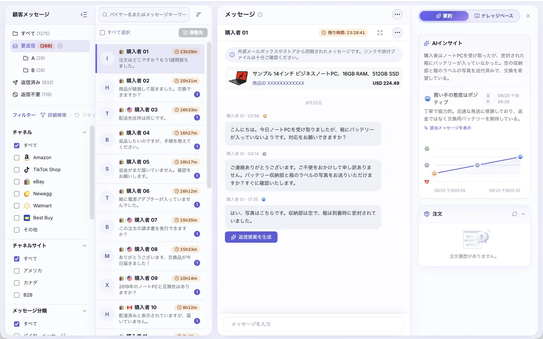The height and width of the screenshot is (339, 543).
Task: Click the リセット reset filter button
Action: point(84,115)
